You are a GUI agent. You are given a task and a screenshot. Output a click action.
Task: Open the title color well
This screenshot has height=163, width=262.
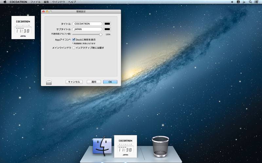tap(107, 24)
